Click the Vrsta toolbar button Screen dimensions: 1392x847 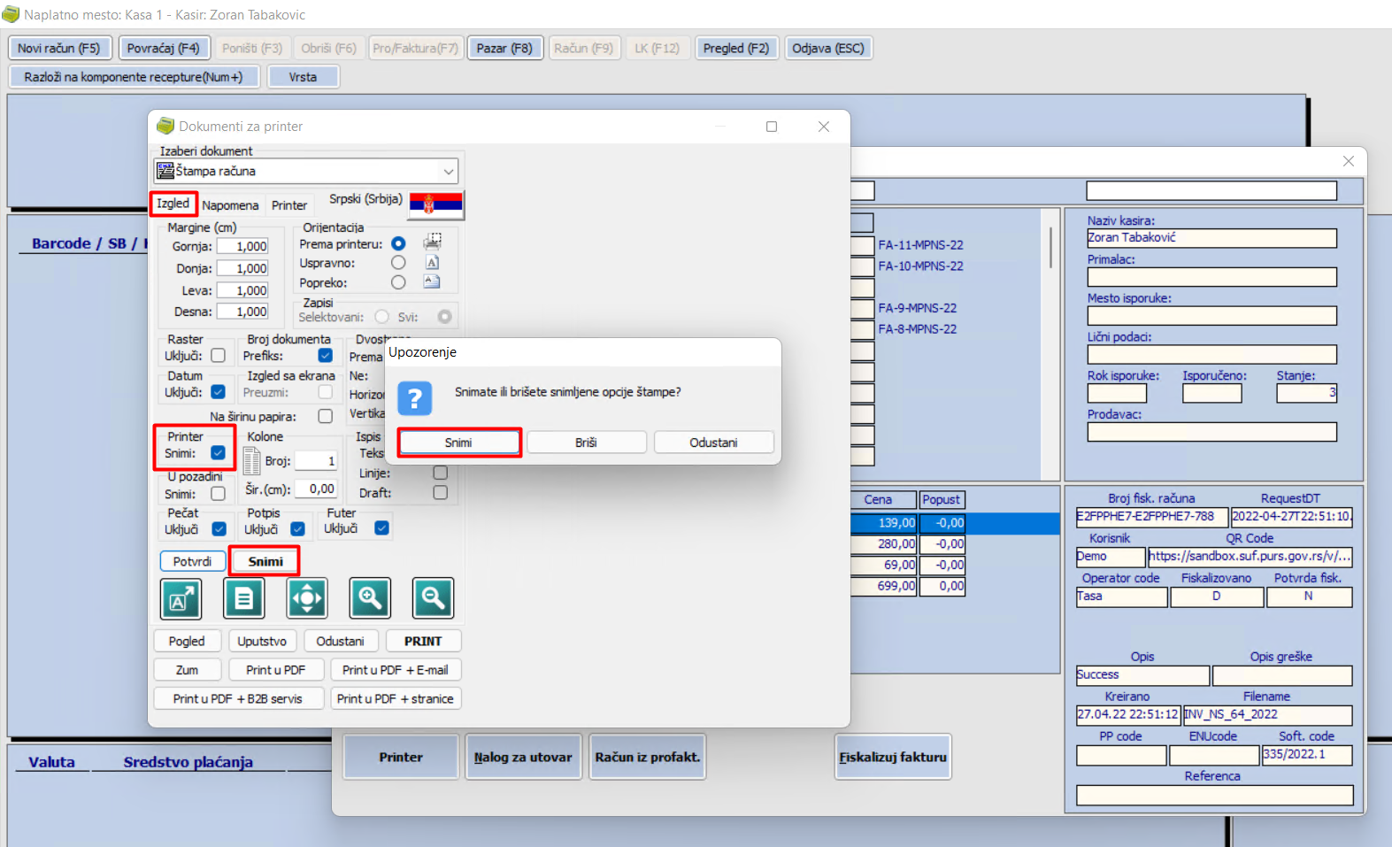(303, 77)
